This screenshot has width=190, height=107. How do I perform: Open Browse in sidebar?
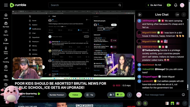(6, 41)
